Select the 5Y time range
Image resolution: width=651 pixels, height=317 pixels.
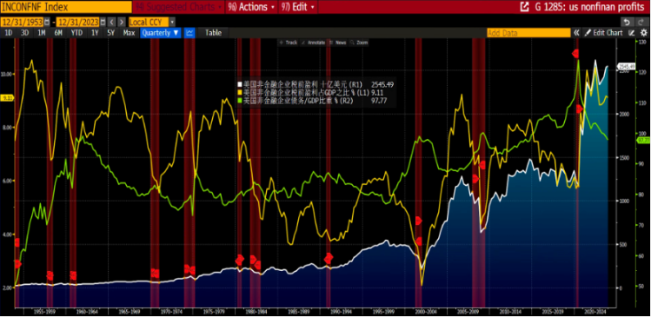click(x=110, y=33)
